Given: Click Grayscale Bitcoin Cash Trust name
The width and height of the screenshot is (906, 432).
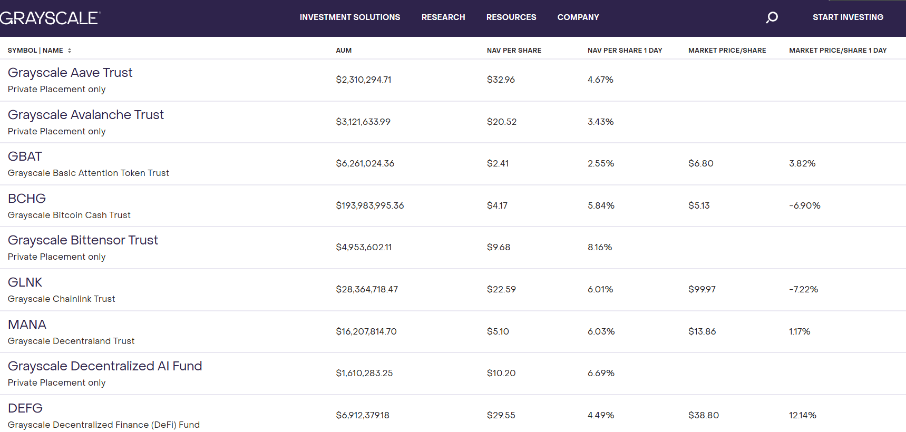Looking at the screenshot, I should [69, 215].
